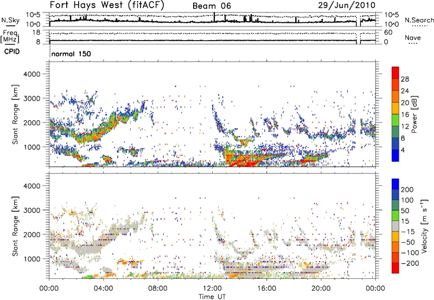Select the 'normal 150' CPID text
Image resolution: width=434 pixels, height=300 pixels.
[71, 54]
